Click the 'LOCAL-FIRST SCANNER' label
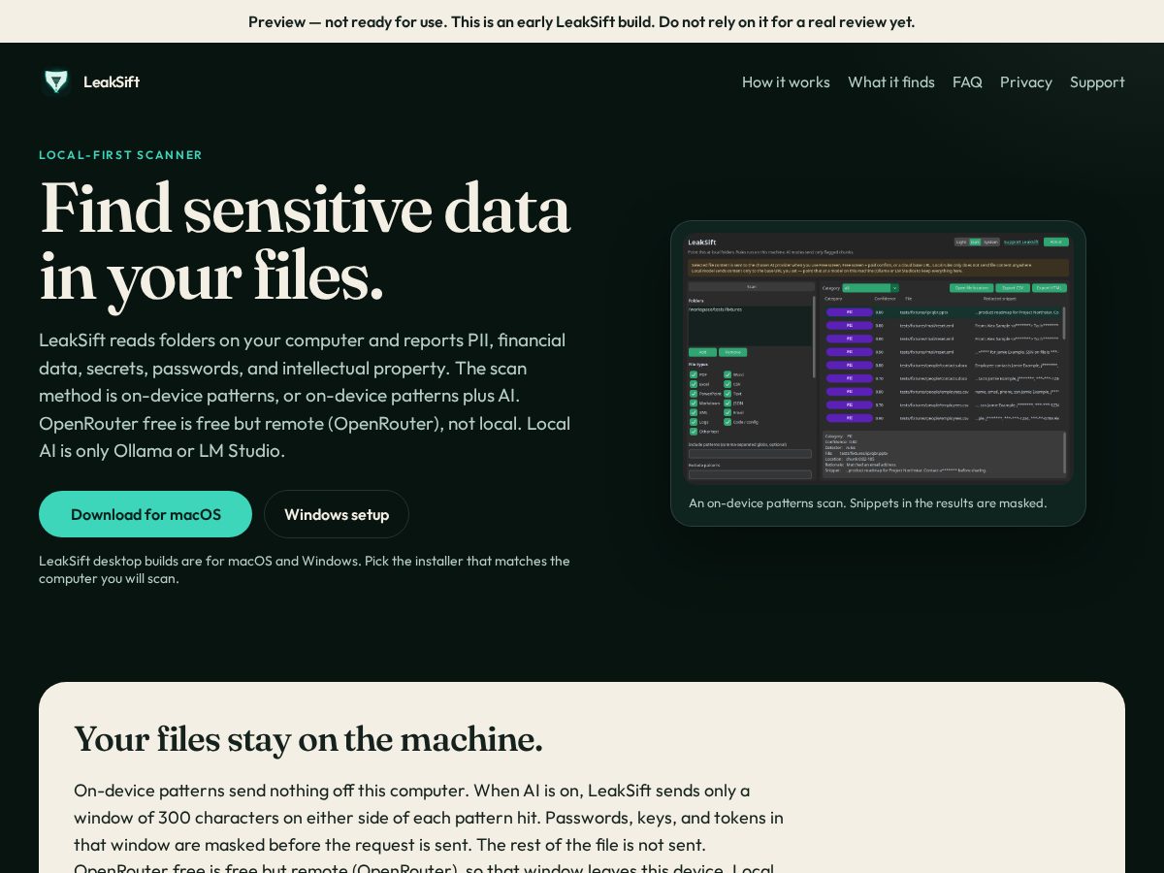Viewport: 1164px width, 873px height. point(121,154)
